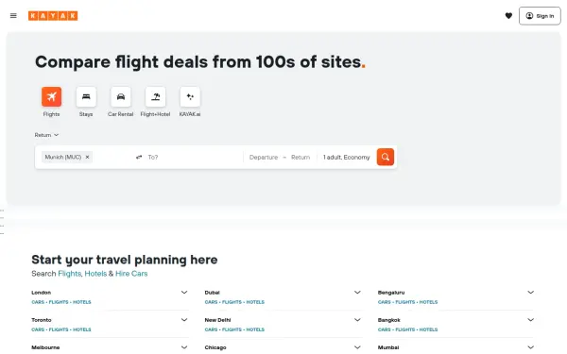Screen dimensions: 567x354
Task: Open the Hire Cars link
Action: (131, 274)
